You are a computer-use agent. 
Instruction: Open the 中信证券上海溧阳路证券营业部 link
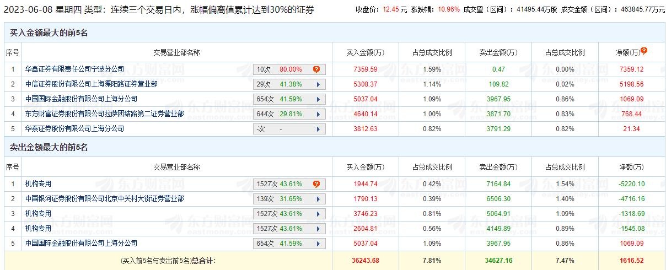tap(91, 84)
